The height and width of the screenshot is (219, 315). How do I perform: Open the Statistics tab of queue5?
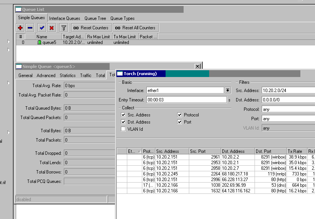(x=68, y=76)
